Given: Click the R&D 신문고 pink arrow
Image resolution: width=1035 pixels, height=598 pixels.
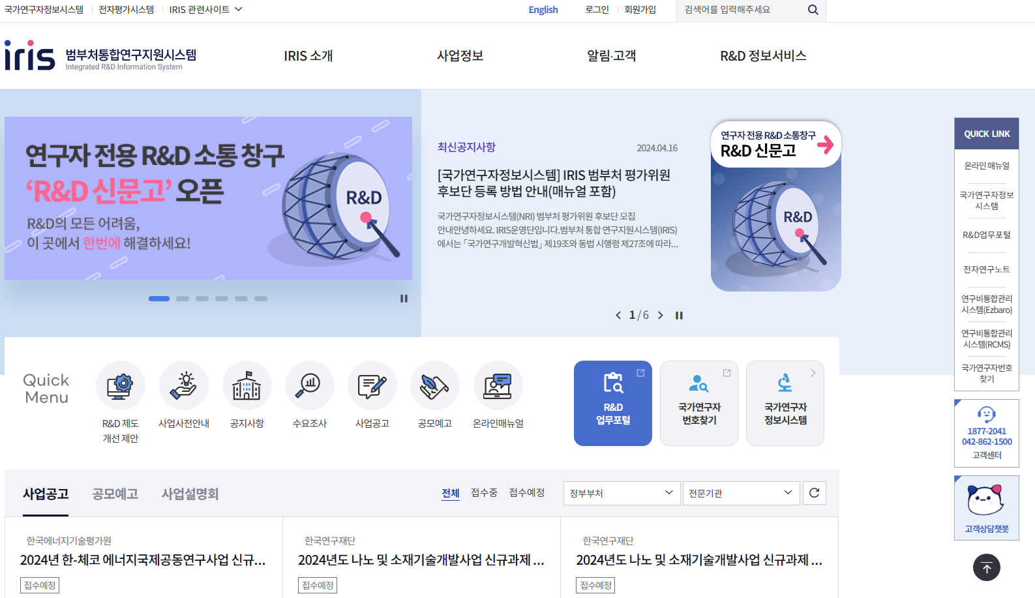Looking at the screenshot, I should click(x=826, y=144).
